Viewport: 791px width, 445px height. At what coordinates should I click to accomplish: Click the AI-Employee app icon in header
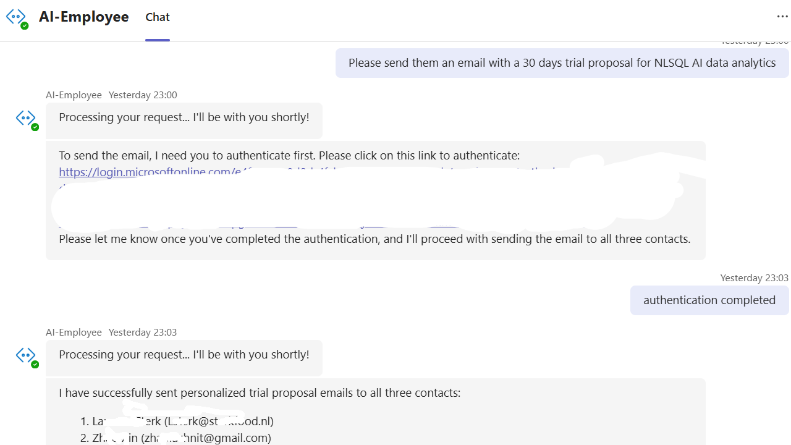16,17
